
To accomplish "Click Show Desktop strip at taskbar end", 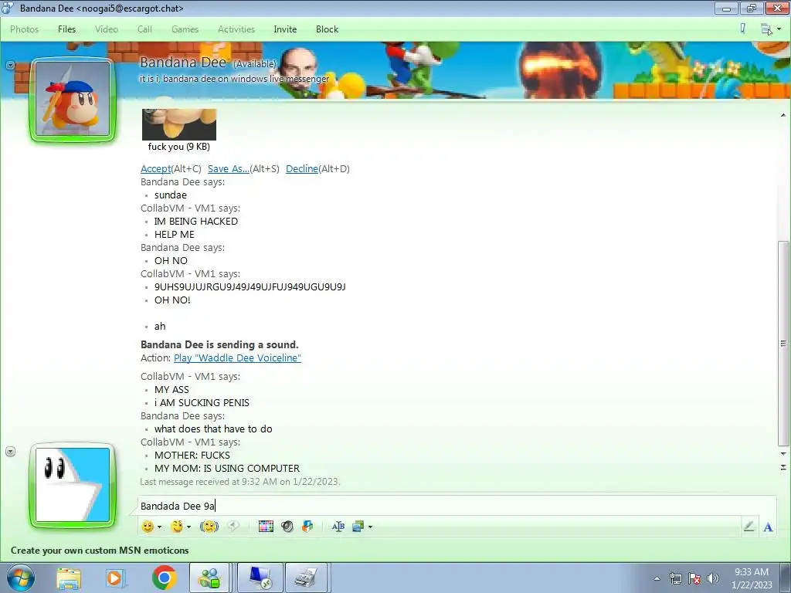I will pyautogui.click(x=786, y=578).
